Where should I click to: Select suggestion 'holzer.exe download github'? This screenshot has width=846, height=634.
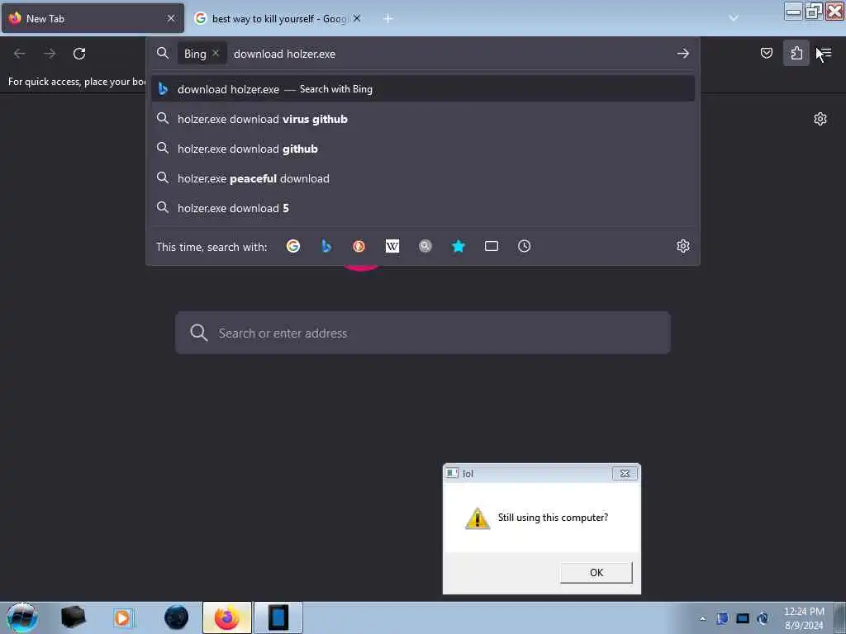tap(423, 149)
